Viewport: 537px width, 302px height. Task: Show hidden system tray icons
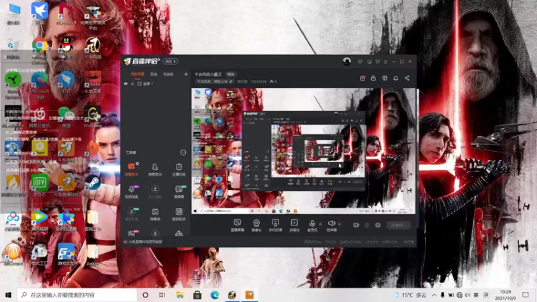pos(434,295)
